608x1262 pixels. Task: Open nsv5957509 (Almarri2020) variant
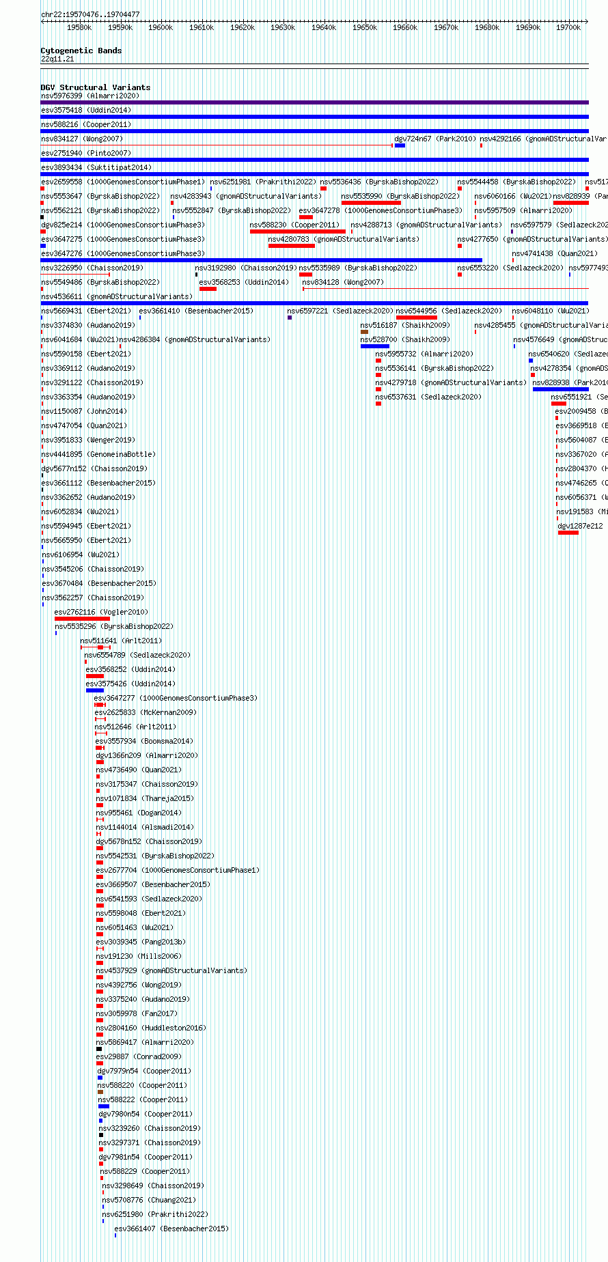[x=523, y=210]
